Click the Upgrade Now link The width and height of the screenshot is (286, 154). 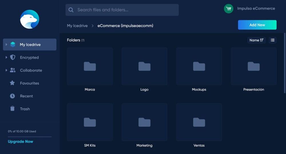tap(21, 141)
